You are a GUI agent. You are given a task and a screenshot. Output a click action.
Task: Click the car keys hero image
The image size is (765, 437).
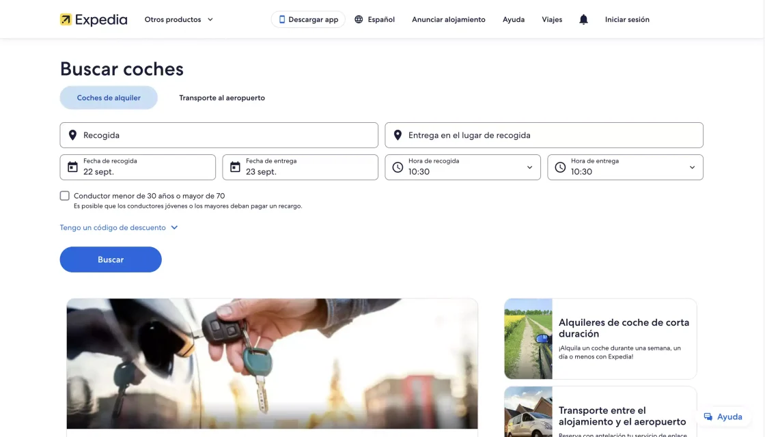coord(273,364)
